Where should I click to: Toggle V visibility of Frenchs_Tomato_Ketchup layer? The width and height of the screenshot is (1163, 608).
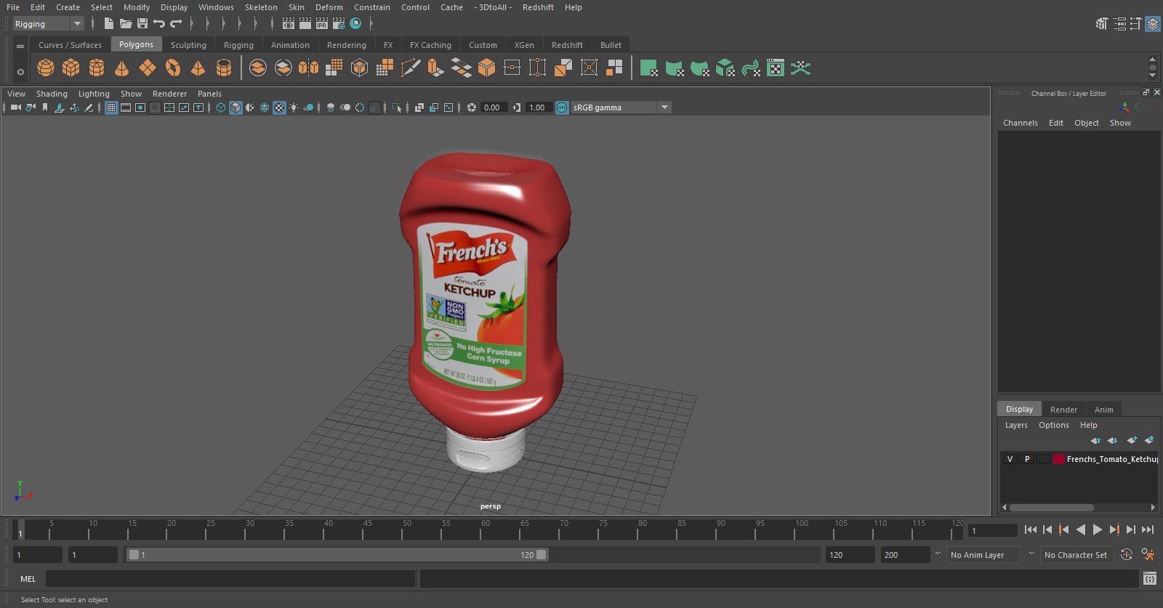click(x=1010, y=459)
